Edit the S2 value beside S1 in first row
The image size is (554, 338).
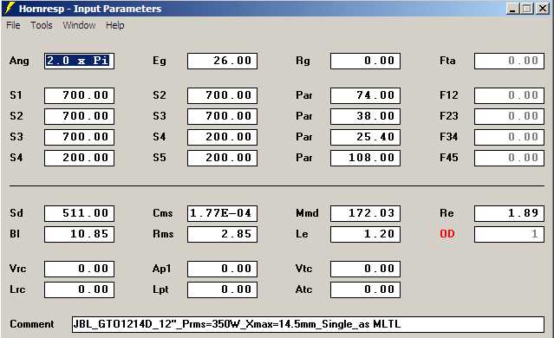pos(222,95)
